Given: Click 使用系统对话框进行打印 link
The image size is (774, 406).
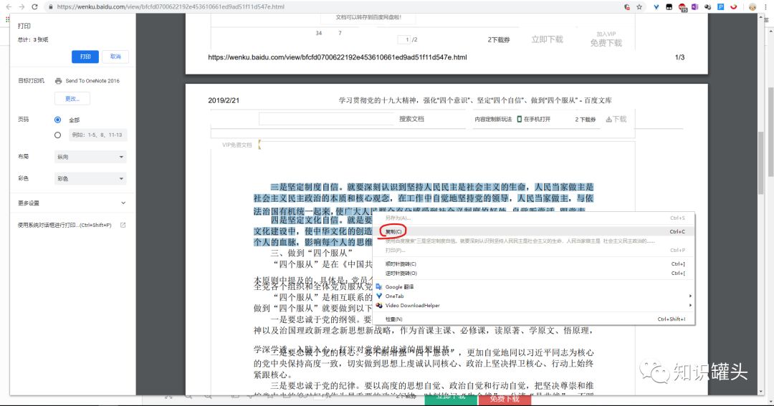Looking at the screenshot, I should [x=64, y=225].
